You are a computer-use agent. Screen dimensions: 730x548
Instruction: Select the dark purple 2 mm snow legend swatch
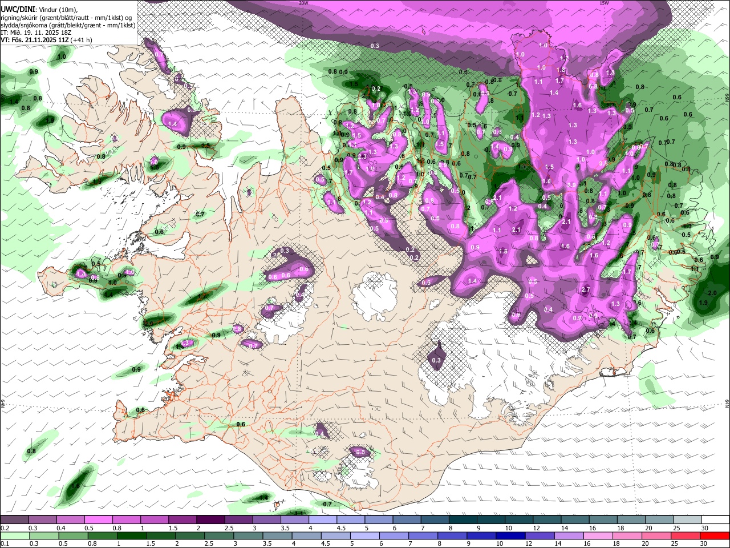point(210,519)
